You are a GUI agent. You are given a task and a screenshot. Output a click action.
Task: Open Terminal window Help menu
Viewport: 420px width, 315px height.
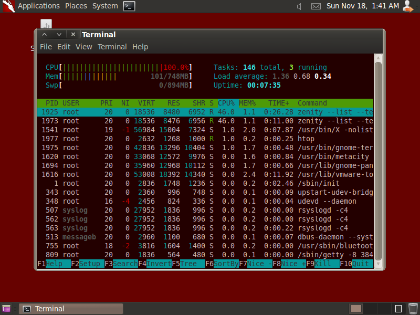coord(140,47)
